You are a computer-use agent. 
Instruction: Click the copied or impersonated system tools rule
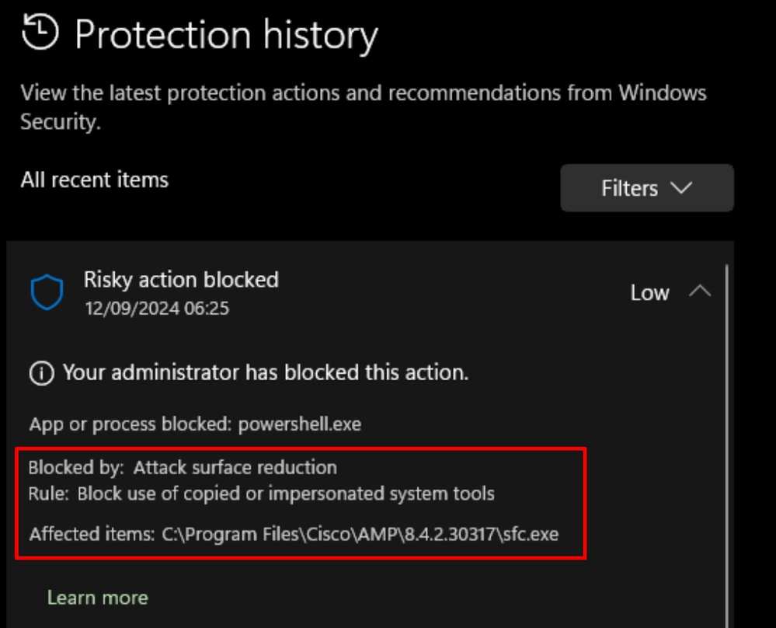click(286, 494)
